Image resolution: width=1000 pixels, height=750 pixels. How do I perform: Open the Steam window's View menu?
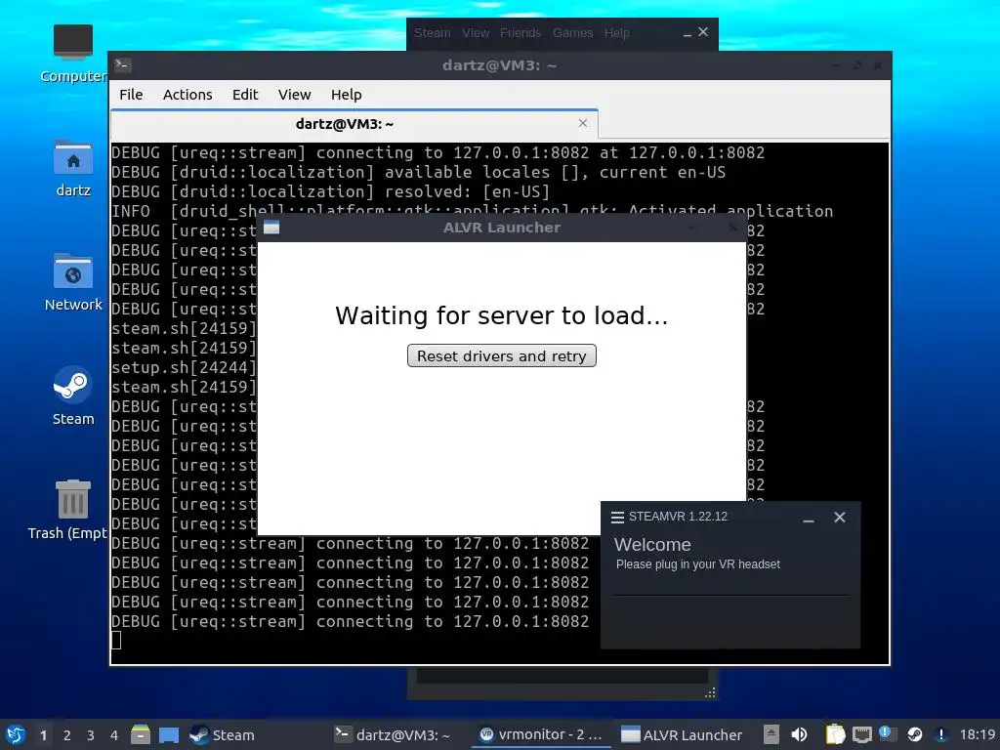coord(476,32)
